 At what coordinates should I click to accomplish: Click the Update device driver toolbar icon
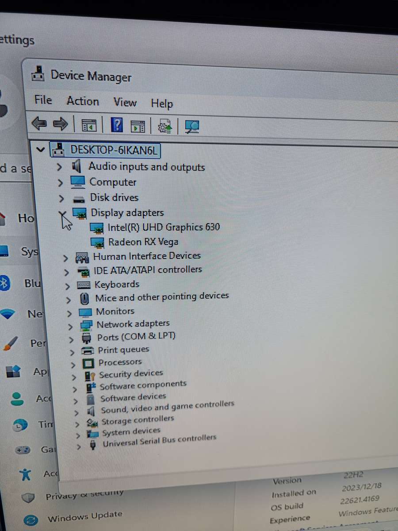(165, 127)
